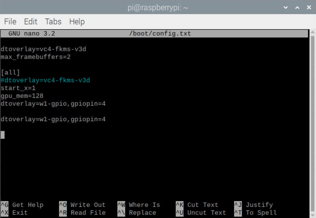Open the File menu
316x218 pixels.
10,21
